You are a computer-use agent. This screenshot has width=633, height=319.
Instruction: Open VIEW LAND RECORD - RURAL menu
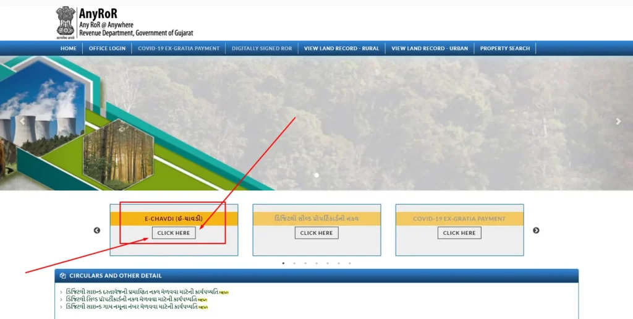point(341,48)
